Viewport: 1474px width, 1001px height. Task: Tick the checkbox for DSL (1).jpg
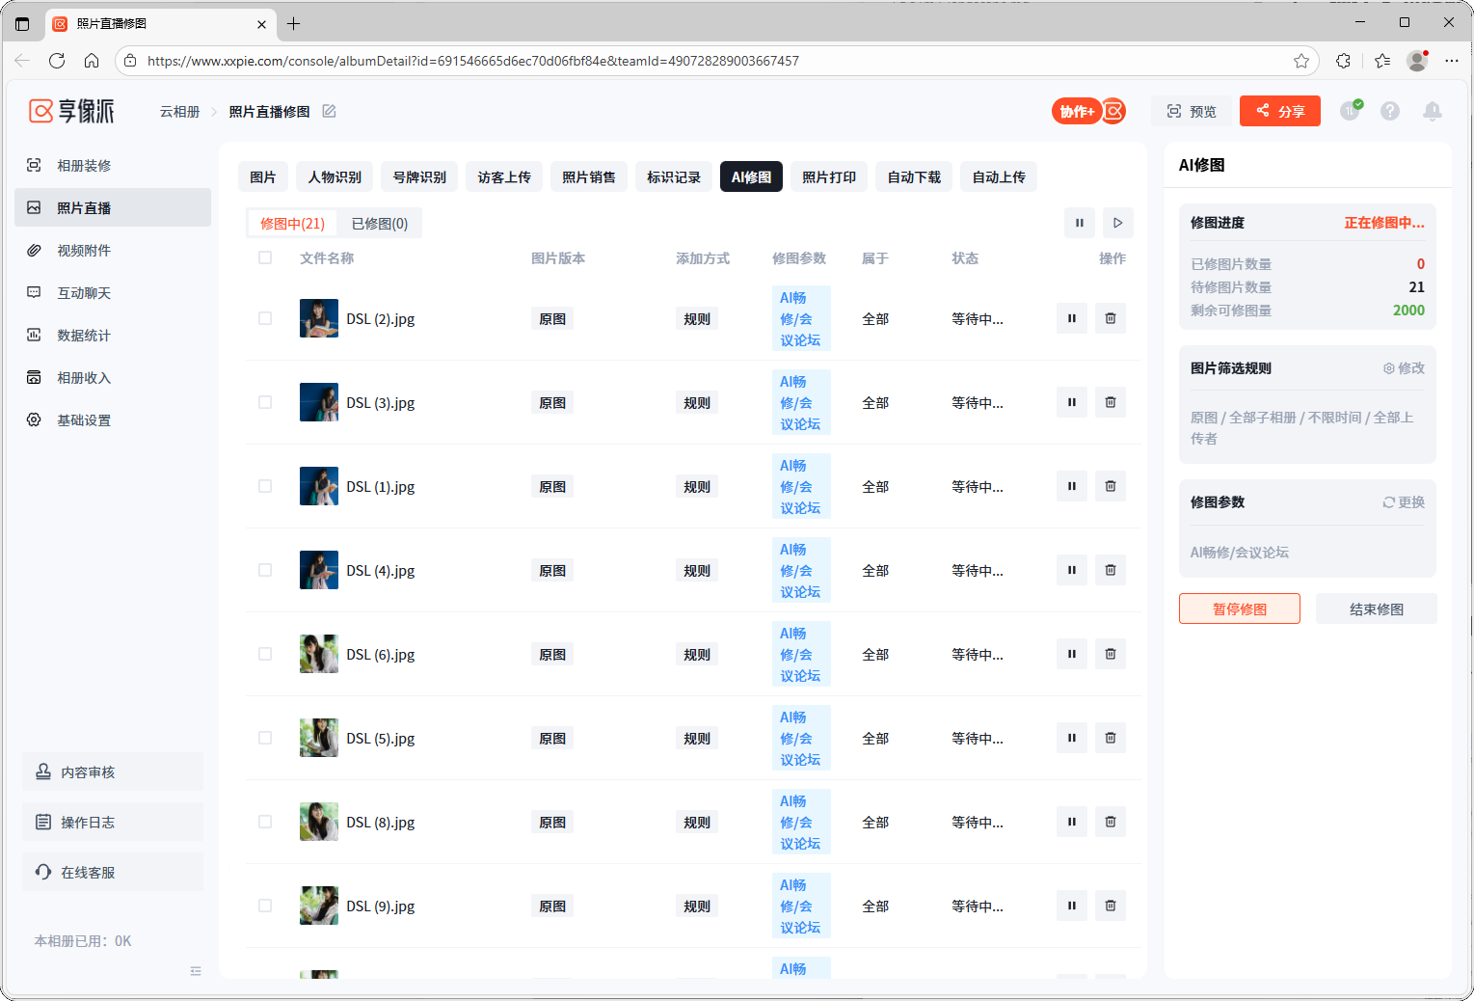[x=265, y=486]
